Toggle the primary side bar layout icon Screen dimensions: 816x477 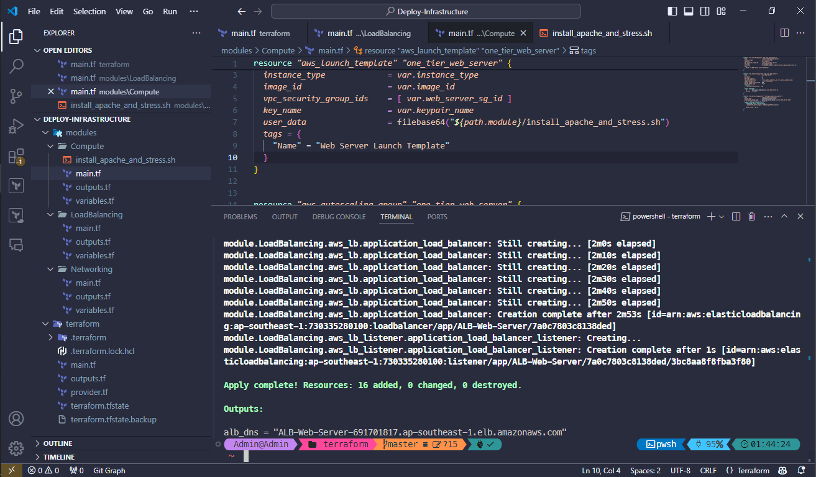pyautogui.click(x=672, y=11)
